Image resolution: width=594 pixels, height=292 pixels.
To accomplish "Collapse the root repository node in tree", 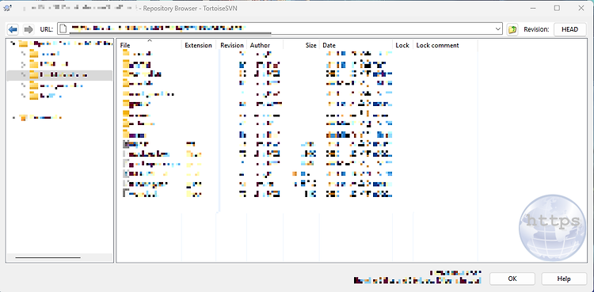I will pyautogui.click(x=13, y=44).
